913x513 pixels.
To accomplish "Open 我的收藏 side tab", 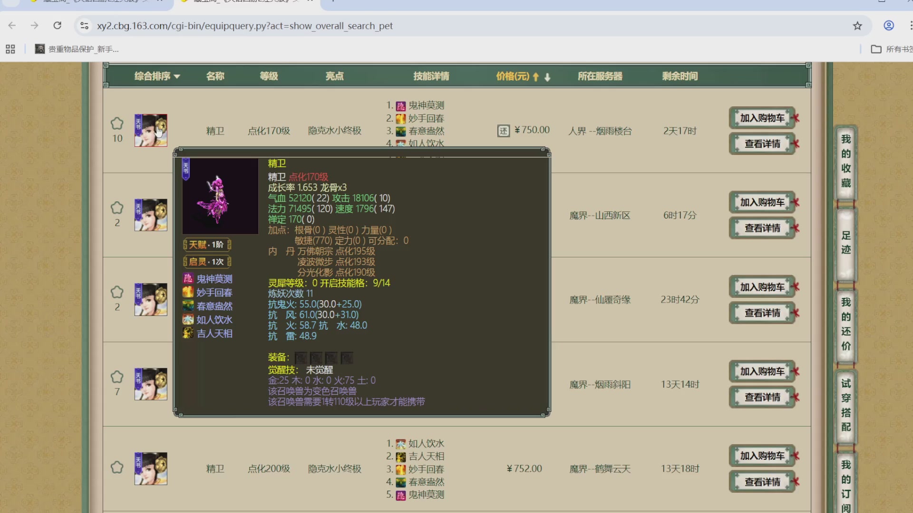I will click(x=846, y=161).
